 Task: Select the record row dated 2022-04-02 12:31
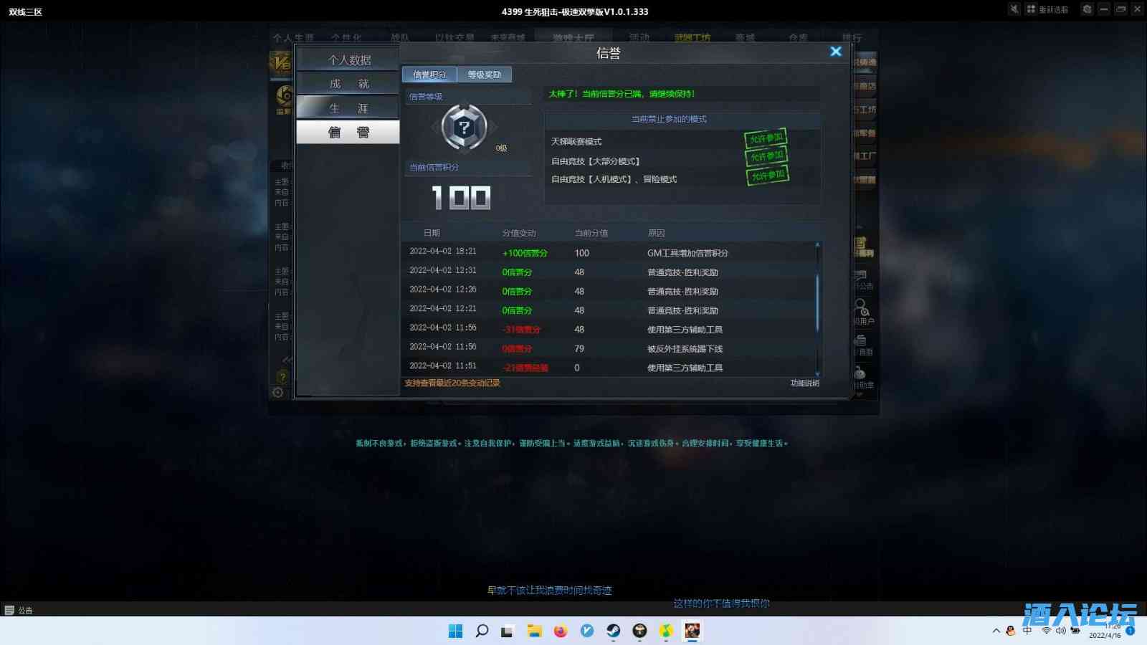tap(609, 272)
